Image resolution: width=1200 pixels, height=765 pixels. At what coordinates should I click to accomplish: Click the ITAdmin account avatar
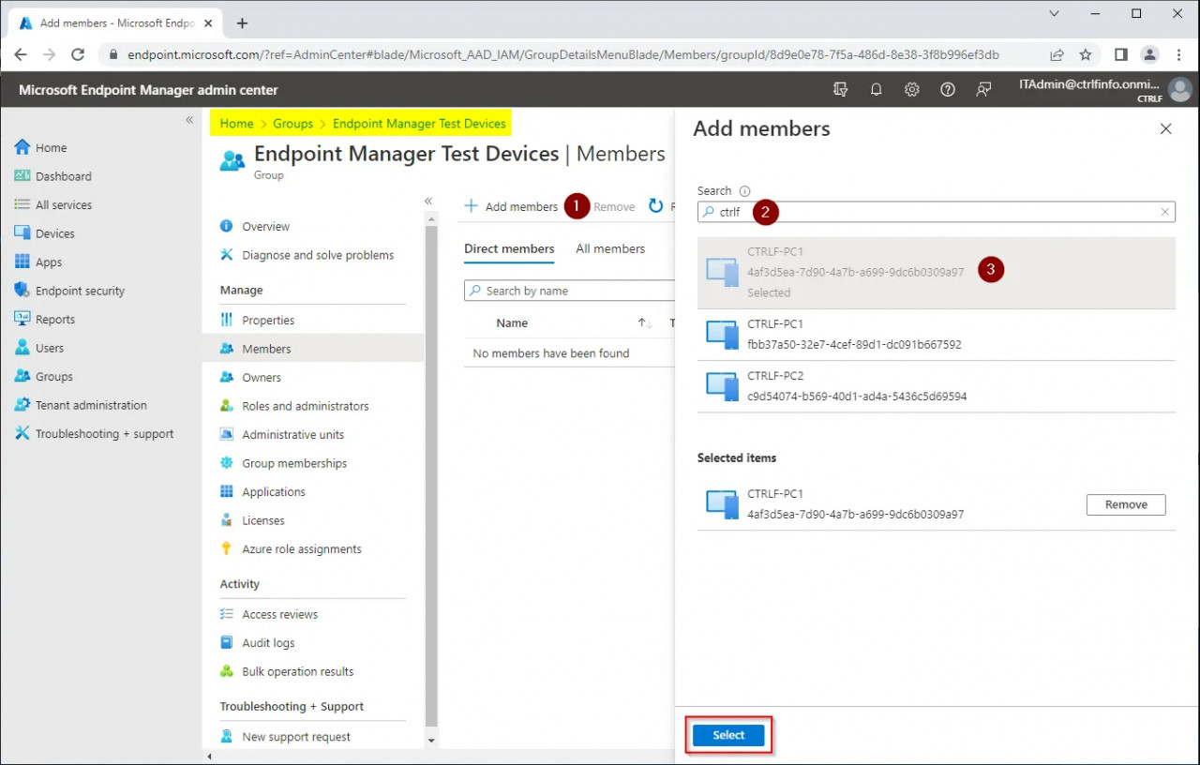pyautogui.click(x=1179, y=90)
